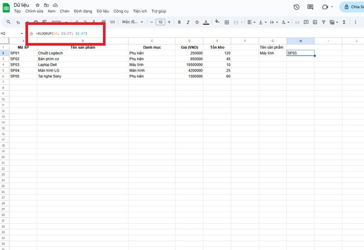364x250 pixels.
Task: Open the Định dạng menu
Action: [83, 11]
